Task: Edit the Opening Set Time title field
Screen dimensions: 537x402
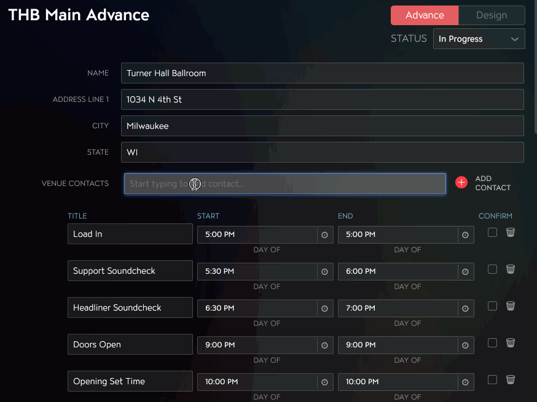Action: pos(130,381)
